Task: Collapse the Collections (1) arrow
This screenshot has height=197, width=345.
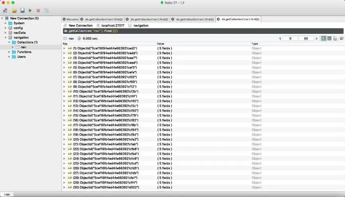Action: point(9,42)
